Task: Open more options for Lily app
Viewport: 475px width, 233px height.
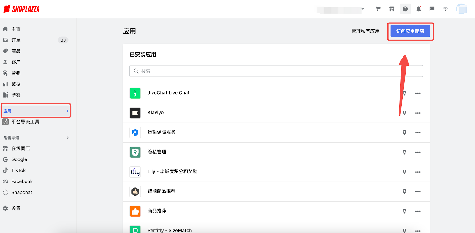Action: (x=418, y=172)
